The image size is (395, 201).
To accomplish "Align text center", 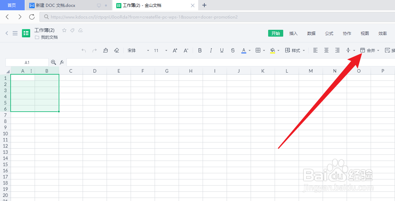I will click(x=326, y=50).
